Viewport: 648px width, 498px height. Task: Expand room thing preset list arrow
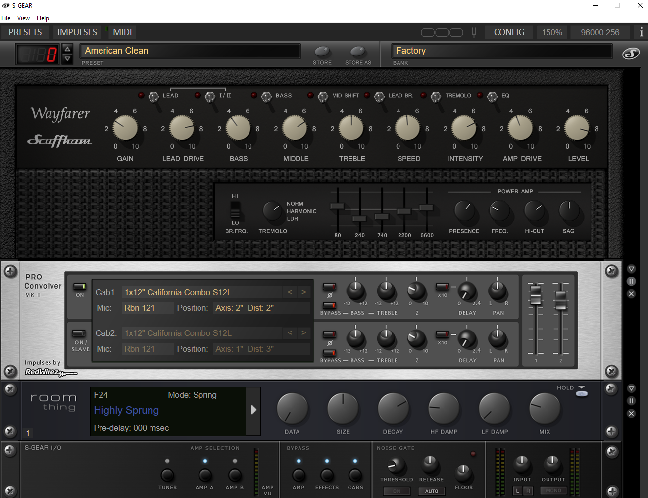(x=253, y=410)
